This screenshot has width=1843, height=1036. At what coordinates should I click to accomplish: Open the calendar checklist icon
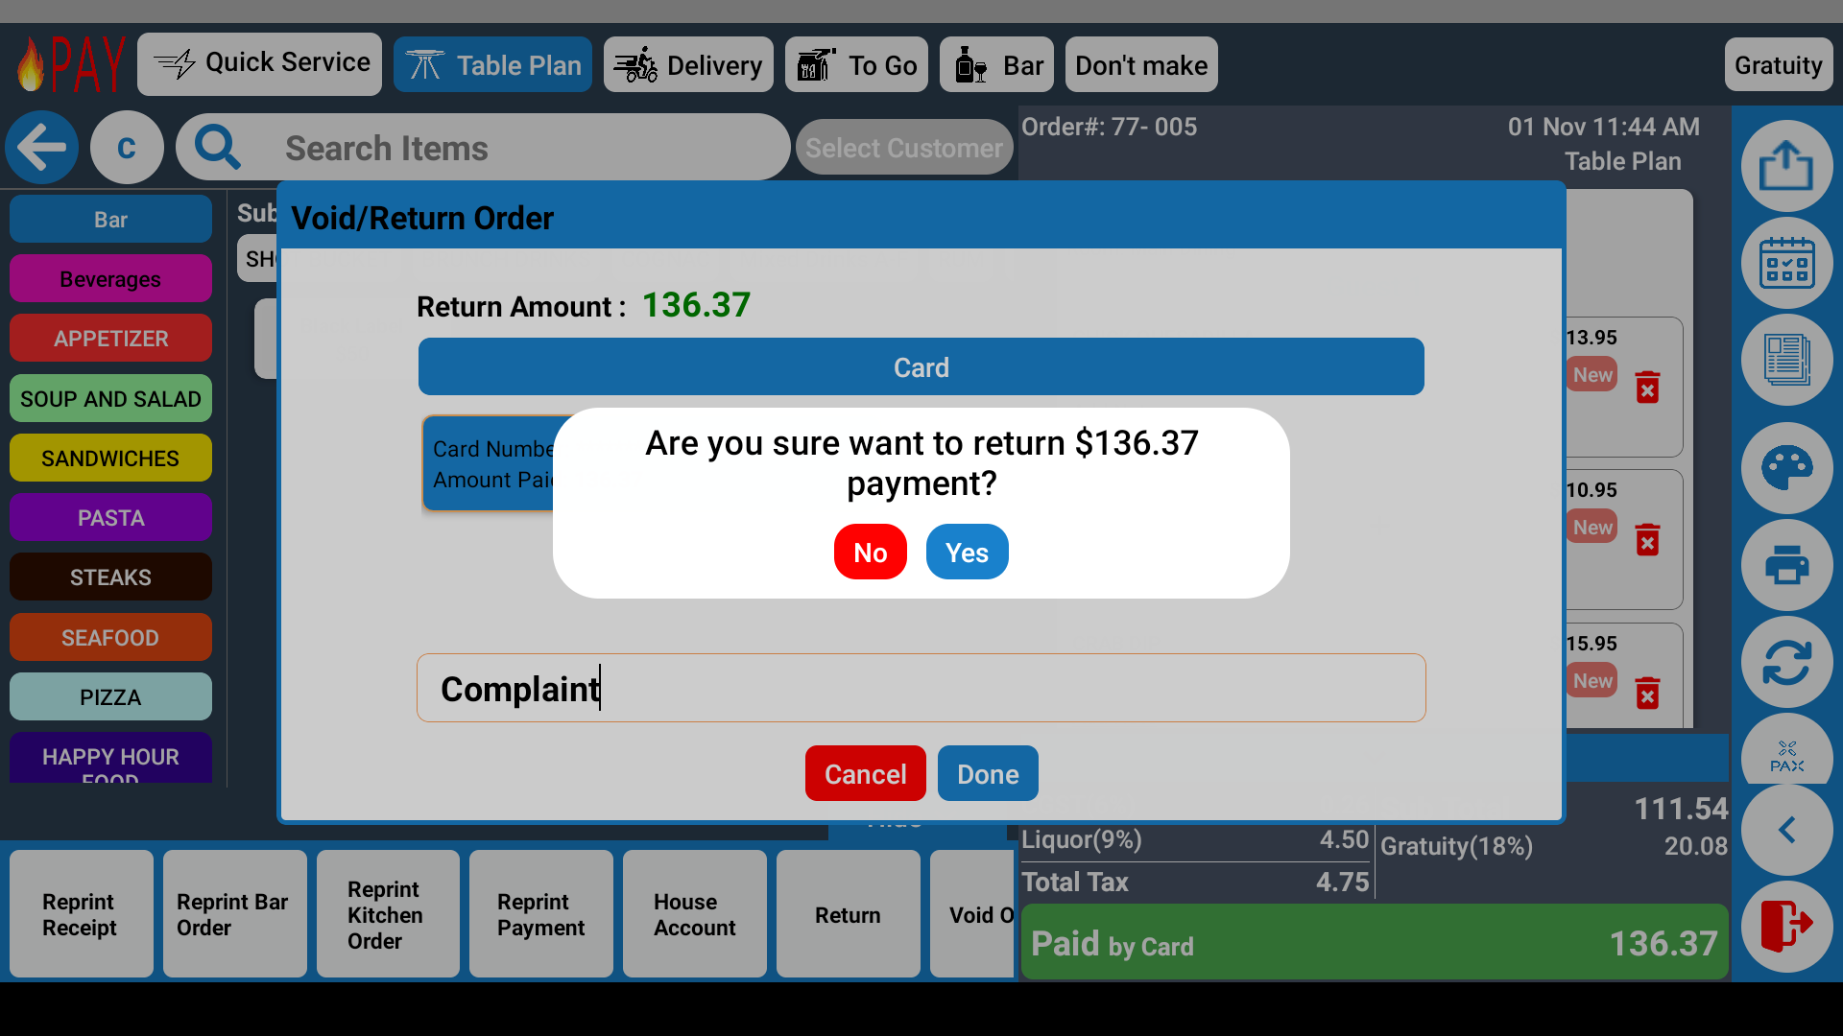pyautogui.click(x=1786, y=263)
